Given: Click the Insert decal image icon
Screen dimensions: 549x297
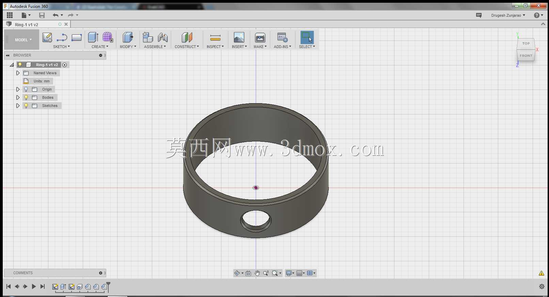Looking at the screenshot, I should click(239, 37).
